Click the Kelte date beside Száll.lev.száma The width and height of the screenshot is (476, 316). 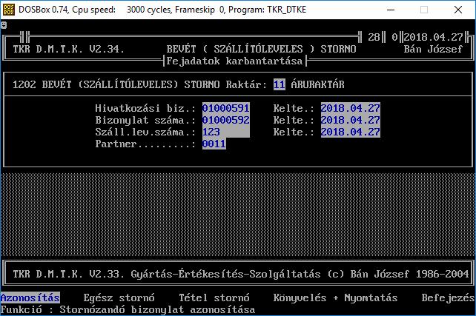[350, 132]
